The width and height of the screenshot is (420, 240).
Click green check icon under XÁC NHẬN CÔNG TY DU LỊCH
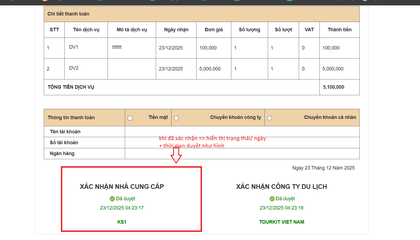pos(272,199)
